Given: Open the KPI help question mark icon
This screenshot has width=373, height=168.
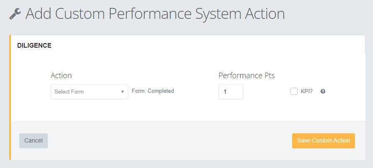Looking at the screenshot, I should pos(323,92).
